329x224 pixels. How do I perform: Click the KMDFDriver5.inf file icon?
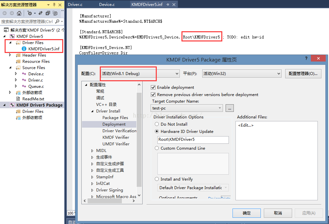[24, 49]
